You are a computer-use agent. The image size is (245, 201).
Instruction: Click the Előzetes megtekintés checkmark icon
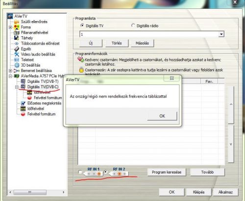(23, 103)
